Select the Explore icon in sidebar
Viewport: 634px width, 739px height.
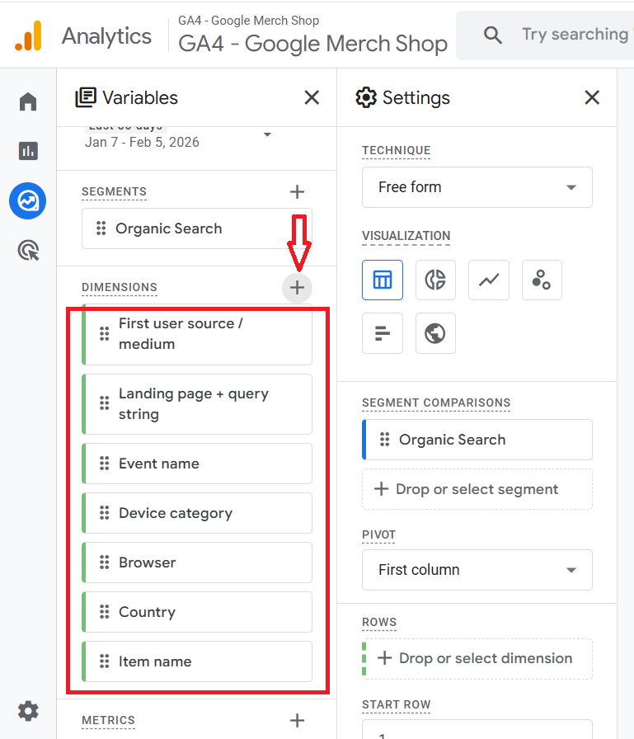tap(28, 200)
